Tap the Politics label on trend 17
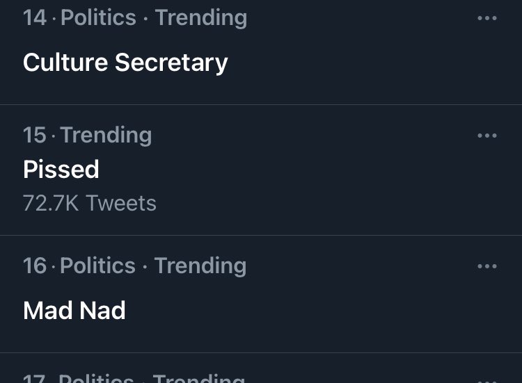Screen dimensions: 522x383 tap(96, 378)
